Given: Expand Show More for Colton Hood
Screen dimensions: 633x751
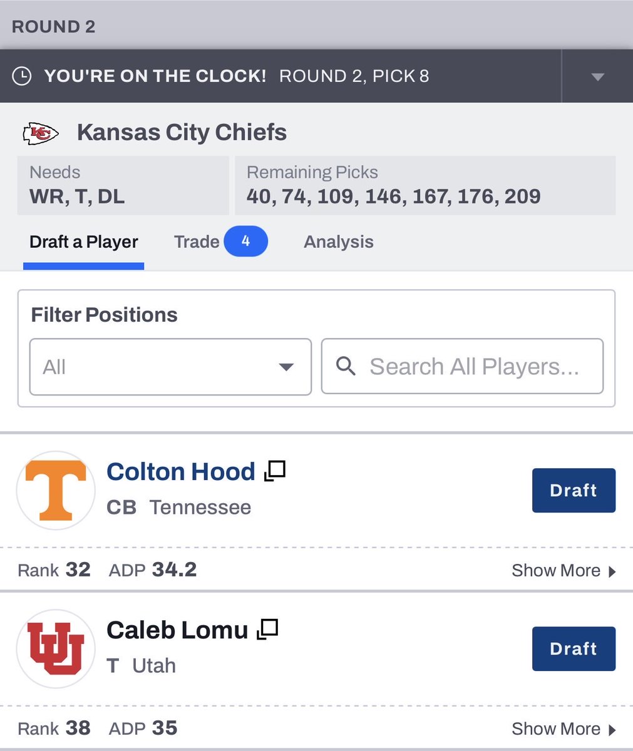Looking at the screenshot, I should [564, 570].
